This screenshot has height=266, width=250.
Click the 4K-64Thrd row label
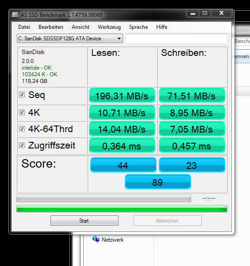pyautogui.click(x=50, y=129)
